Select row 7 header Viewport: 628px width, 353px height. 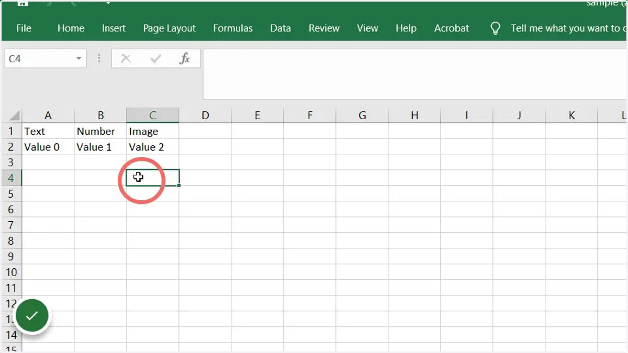(12, 225)
